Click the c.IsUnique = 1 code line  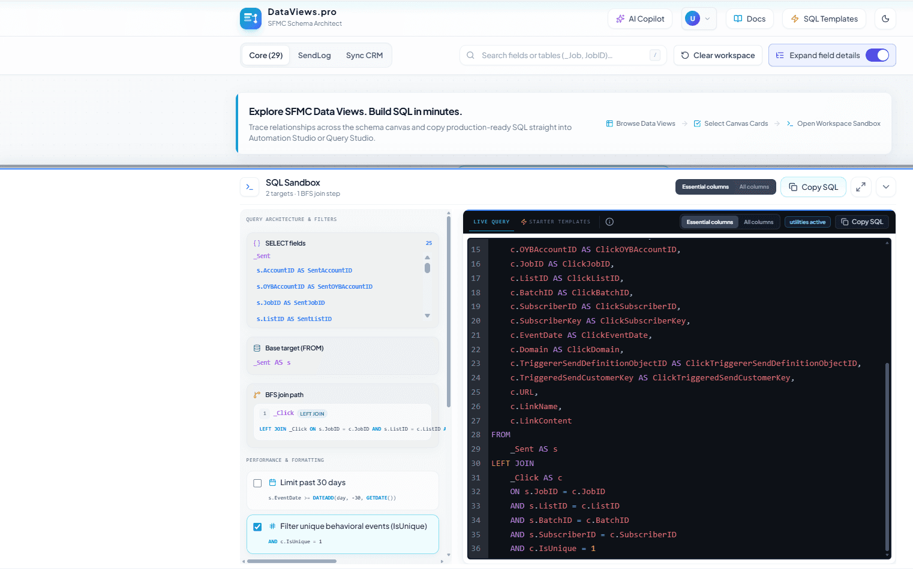tap(552, 549)
